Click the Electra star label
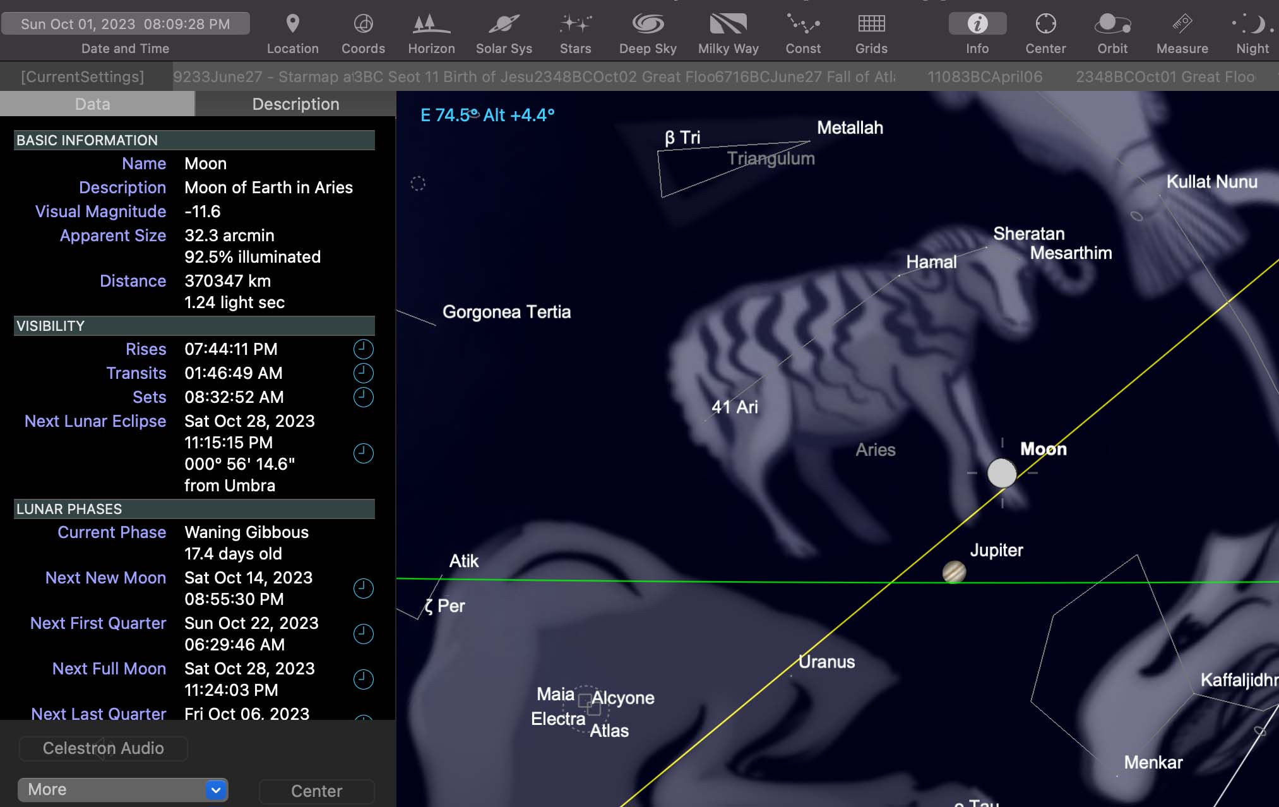The width and height of the screenshot is (1279, 807). point(558,719)
